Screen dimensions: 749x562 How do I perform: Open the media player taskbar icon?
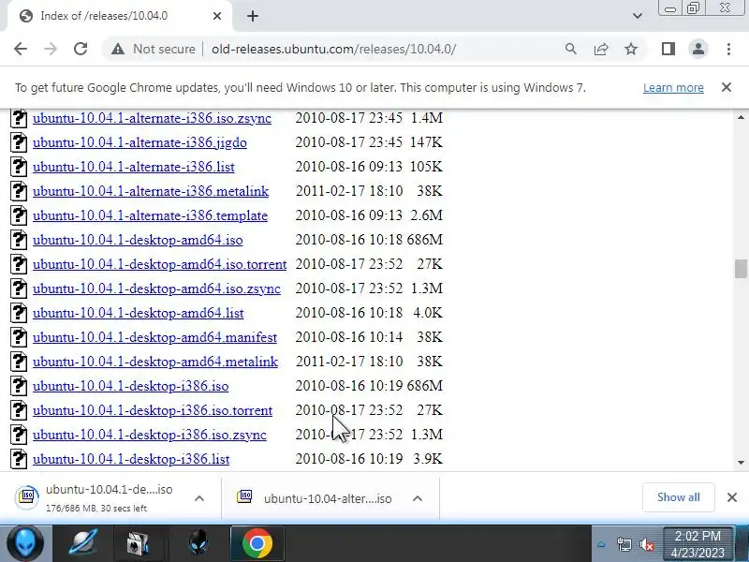point(139,543)
